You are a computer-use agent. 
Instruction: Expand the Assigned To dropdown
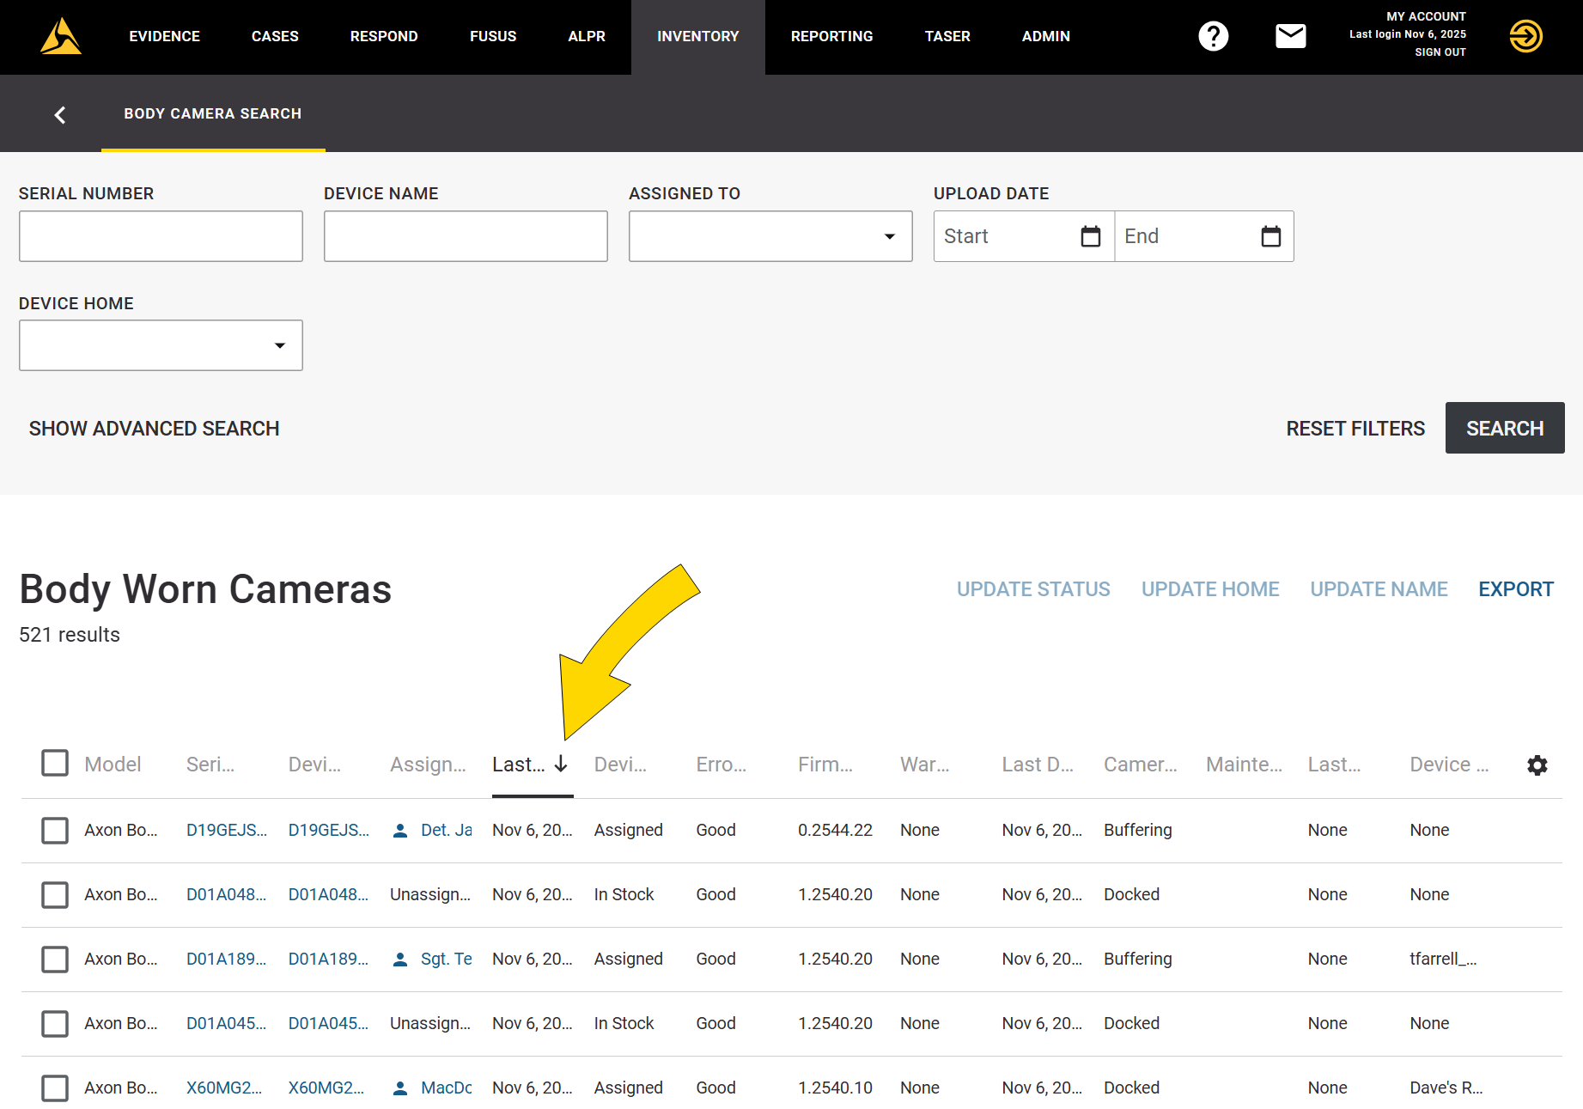pos(889,236)
